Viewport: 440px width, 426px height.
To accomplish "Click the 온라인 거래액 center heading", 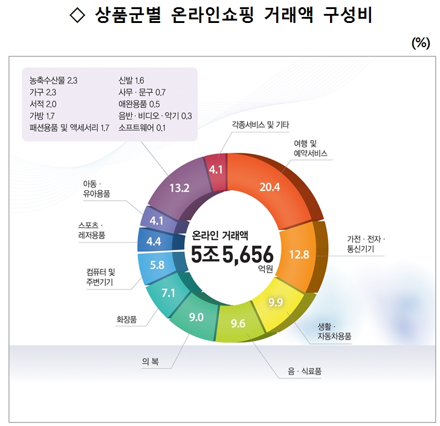I will 220,236.
